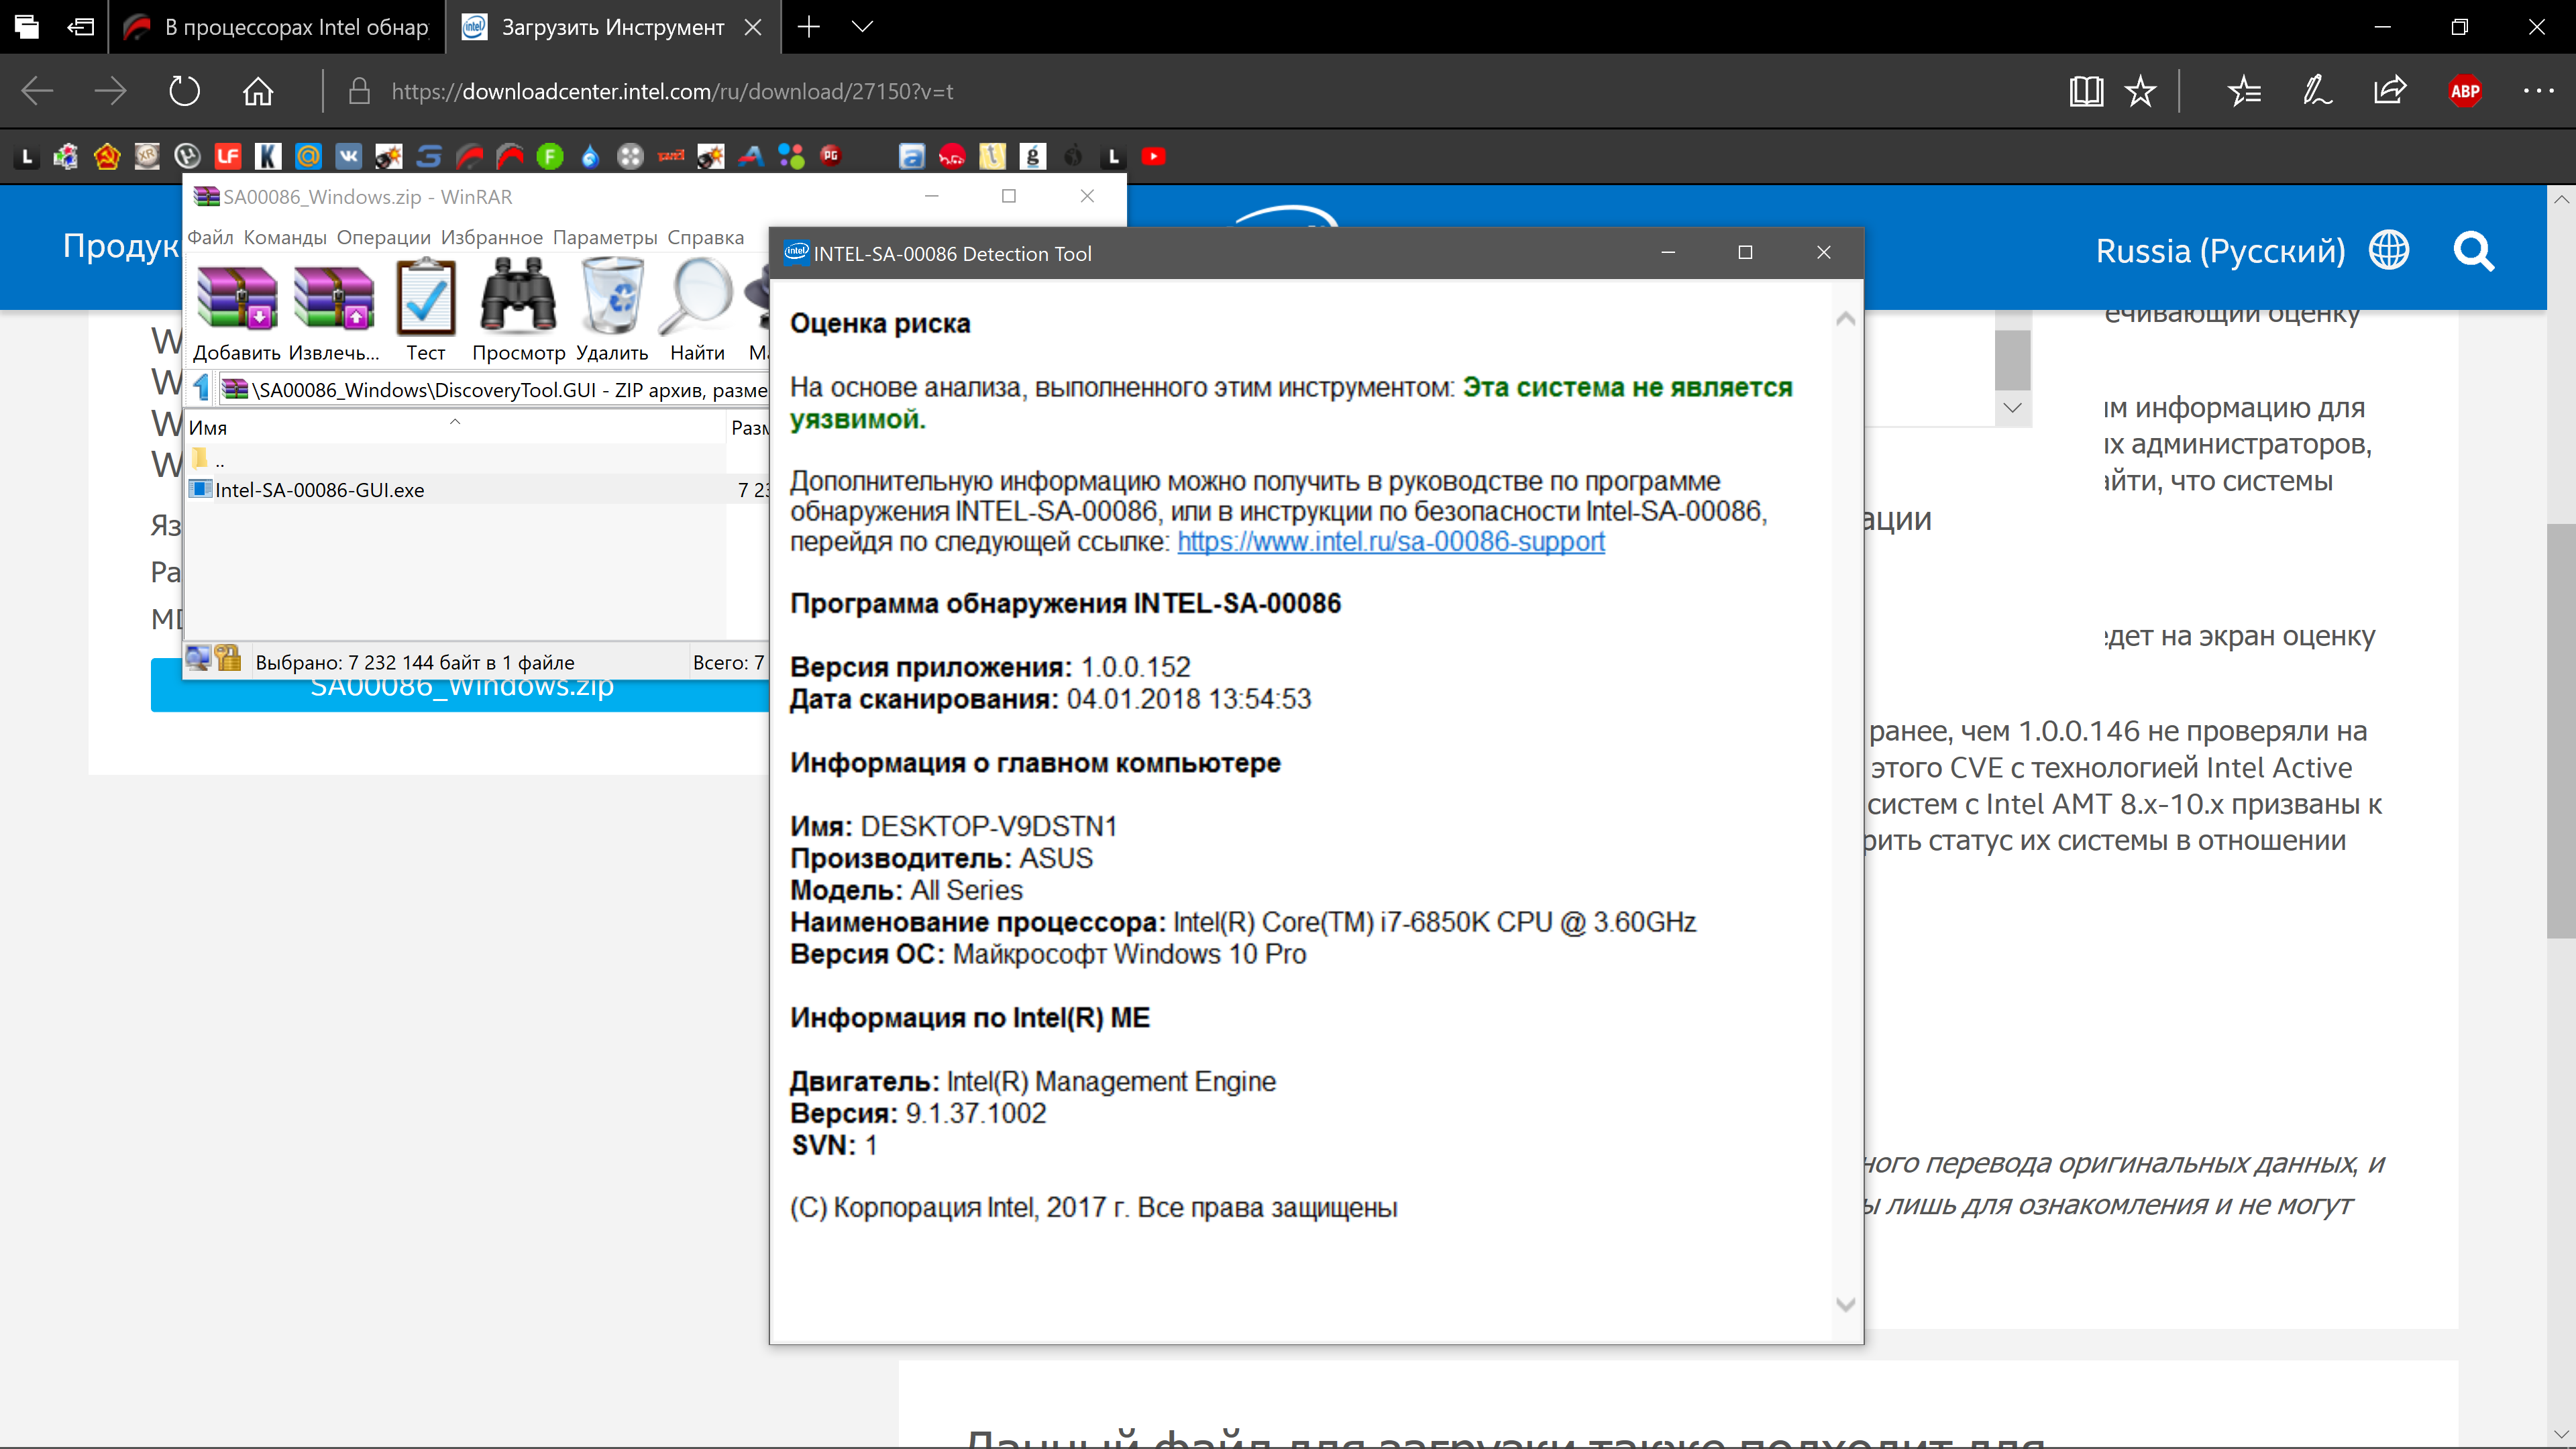Click WinRAR up-one-level arrow button
2576x1449 pixels.
tap(202, 388)
